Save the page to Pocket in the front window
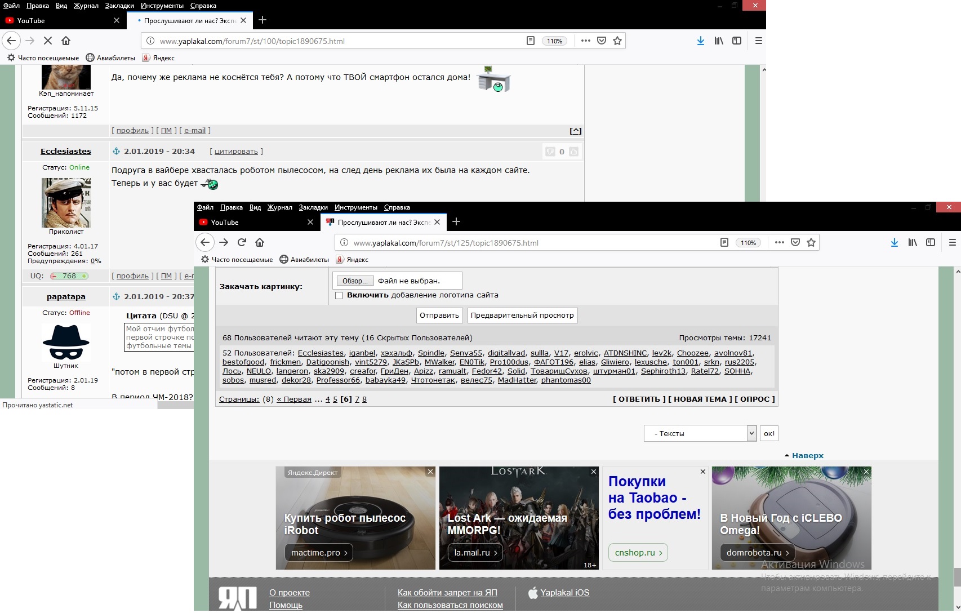 pyautogui.click(x=795, y=242)
